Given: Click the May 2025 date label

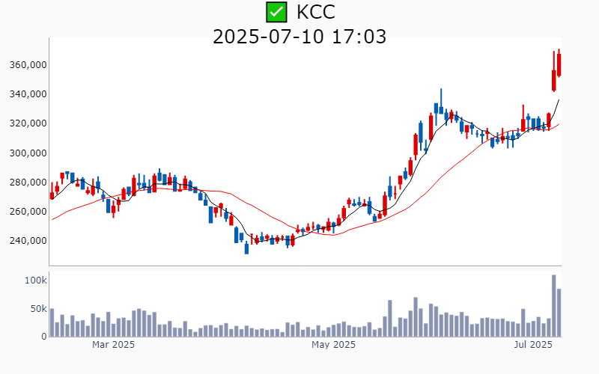Looking at the screenshot, I should 333,345.
